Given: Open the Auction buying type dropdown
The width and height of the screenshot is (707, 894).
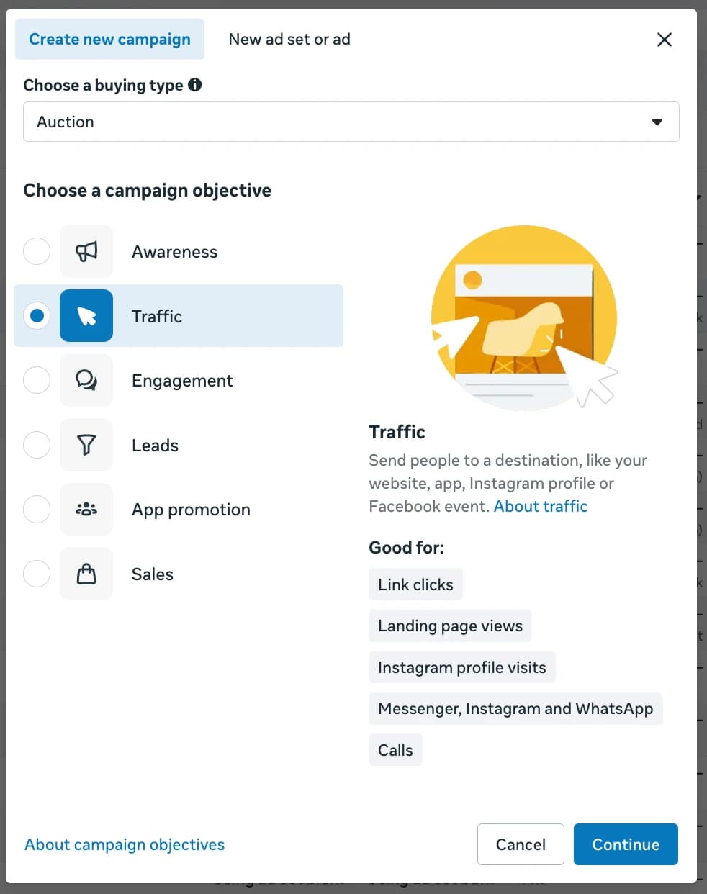Looking at the screenshot, I should [351, 122].
